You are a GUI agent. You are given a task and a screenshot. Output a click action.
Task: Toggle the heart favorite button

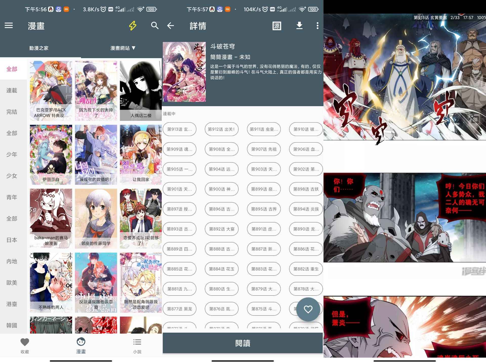[308, 309]
